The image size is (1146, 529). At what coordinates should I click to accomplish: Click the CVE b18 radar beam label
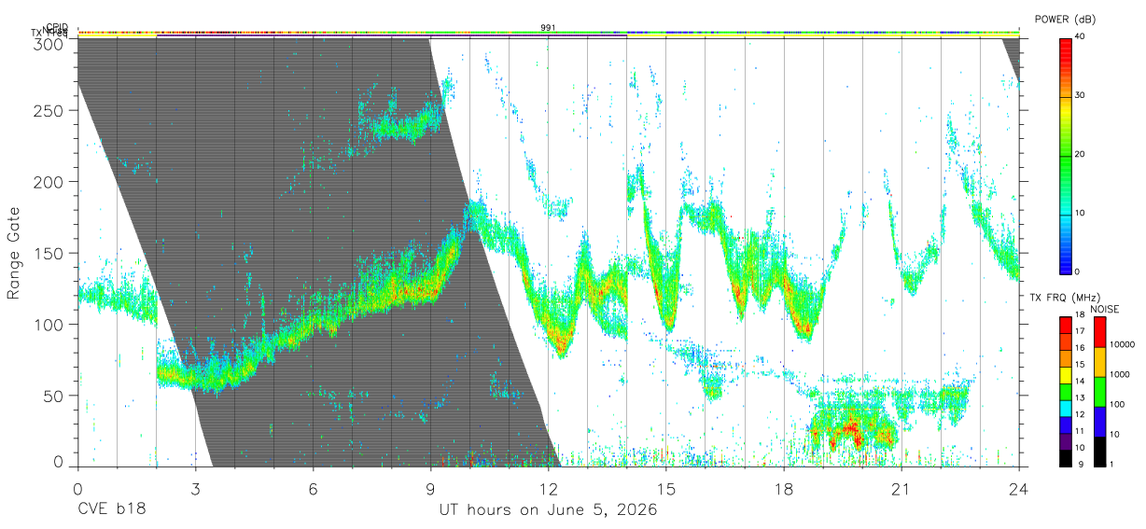tap(110, 510)
